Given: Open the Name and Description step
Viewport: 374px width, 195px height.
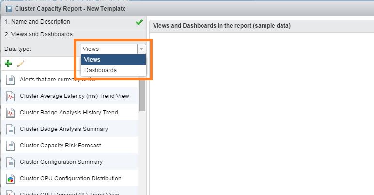Looking at the screenshot, I should [x=37, y=22].
